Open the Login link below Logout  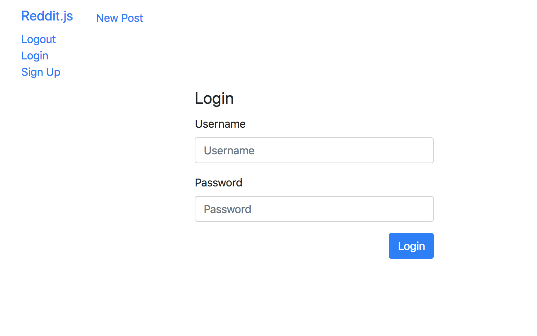35,56
